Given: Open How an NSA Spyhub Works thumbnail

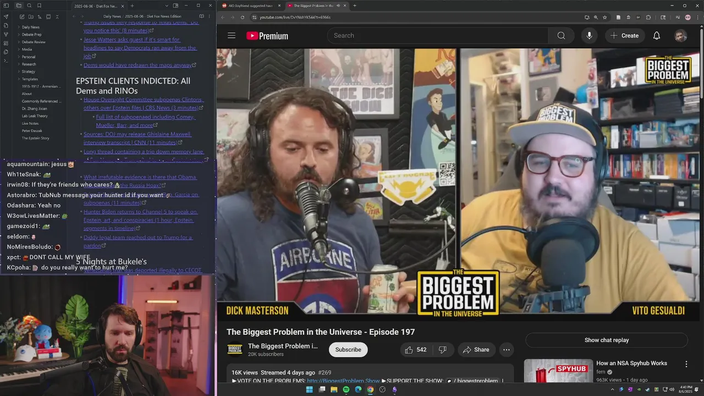Looking at the screenshot, I should (x=558, y=371).
